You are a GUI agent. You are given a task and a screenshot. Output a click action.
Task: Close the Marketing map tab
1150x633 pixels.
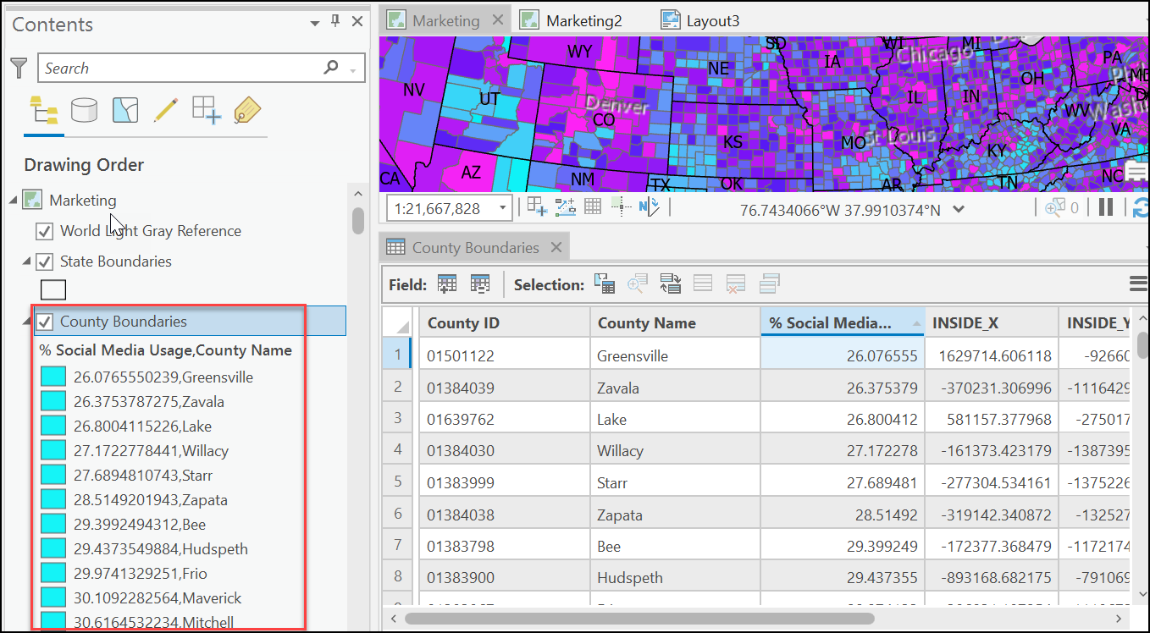click(497, 20)
